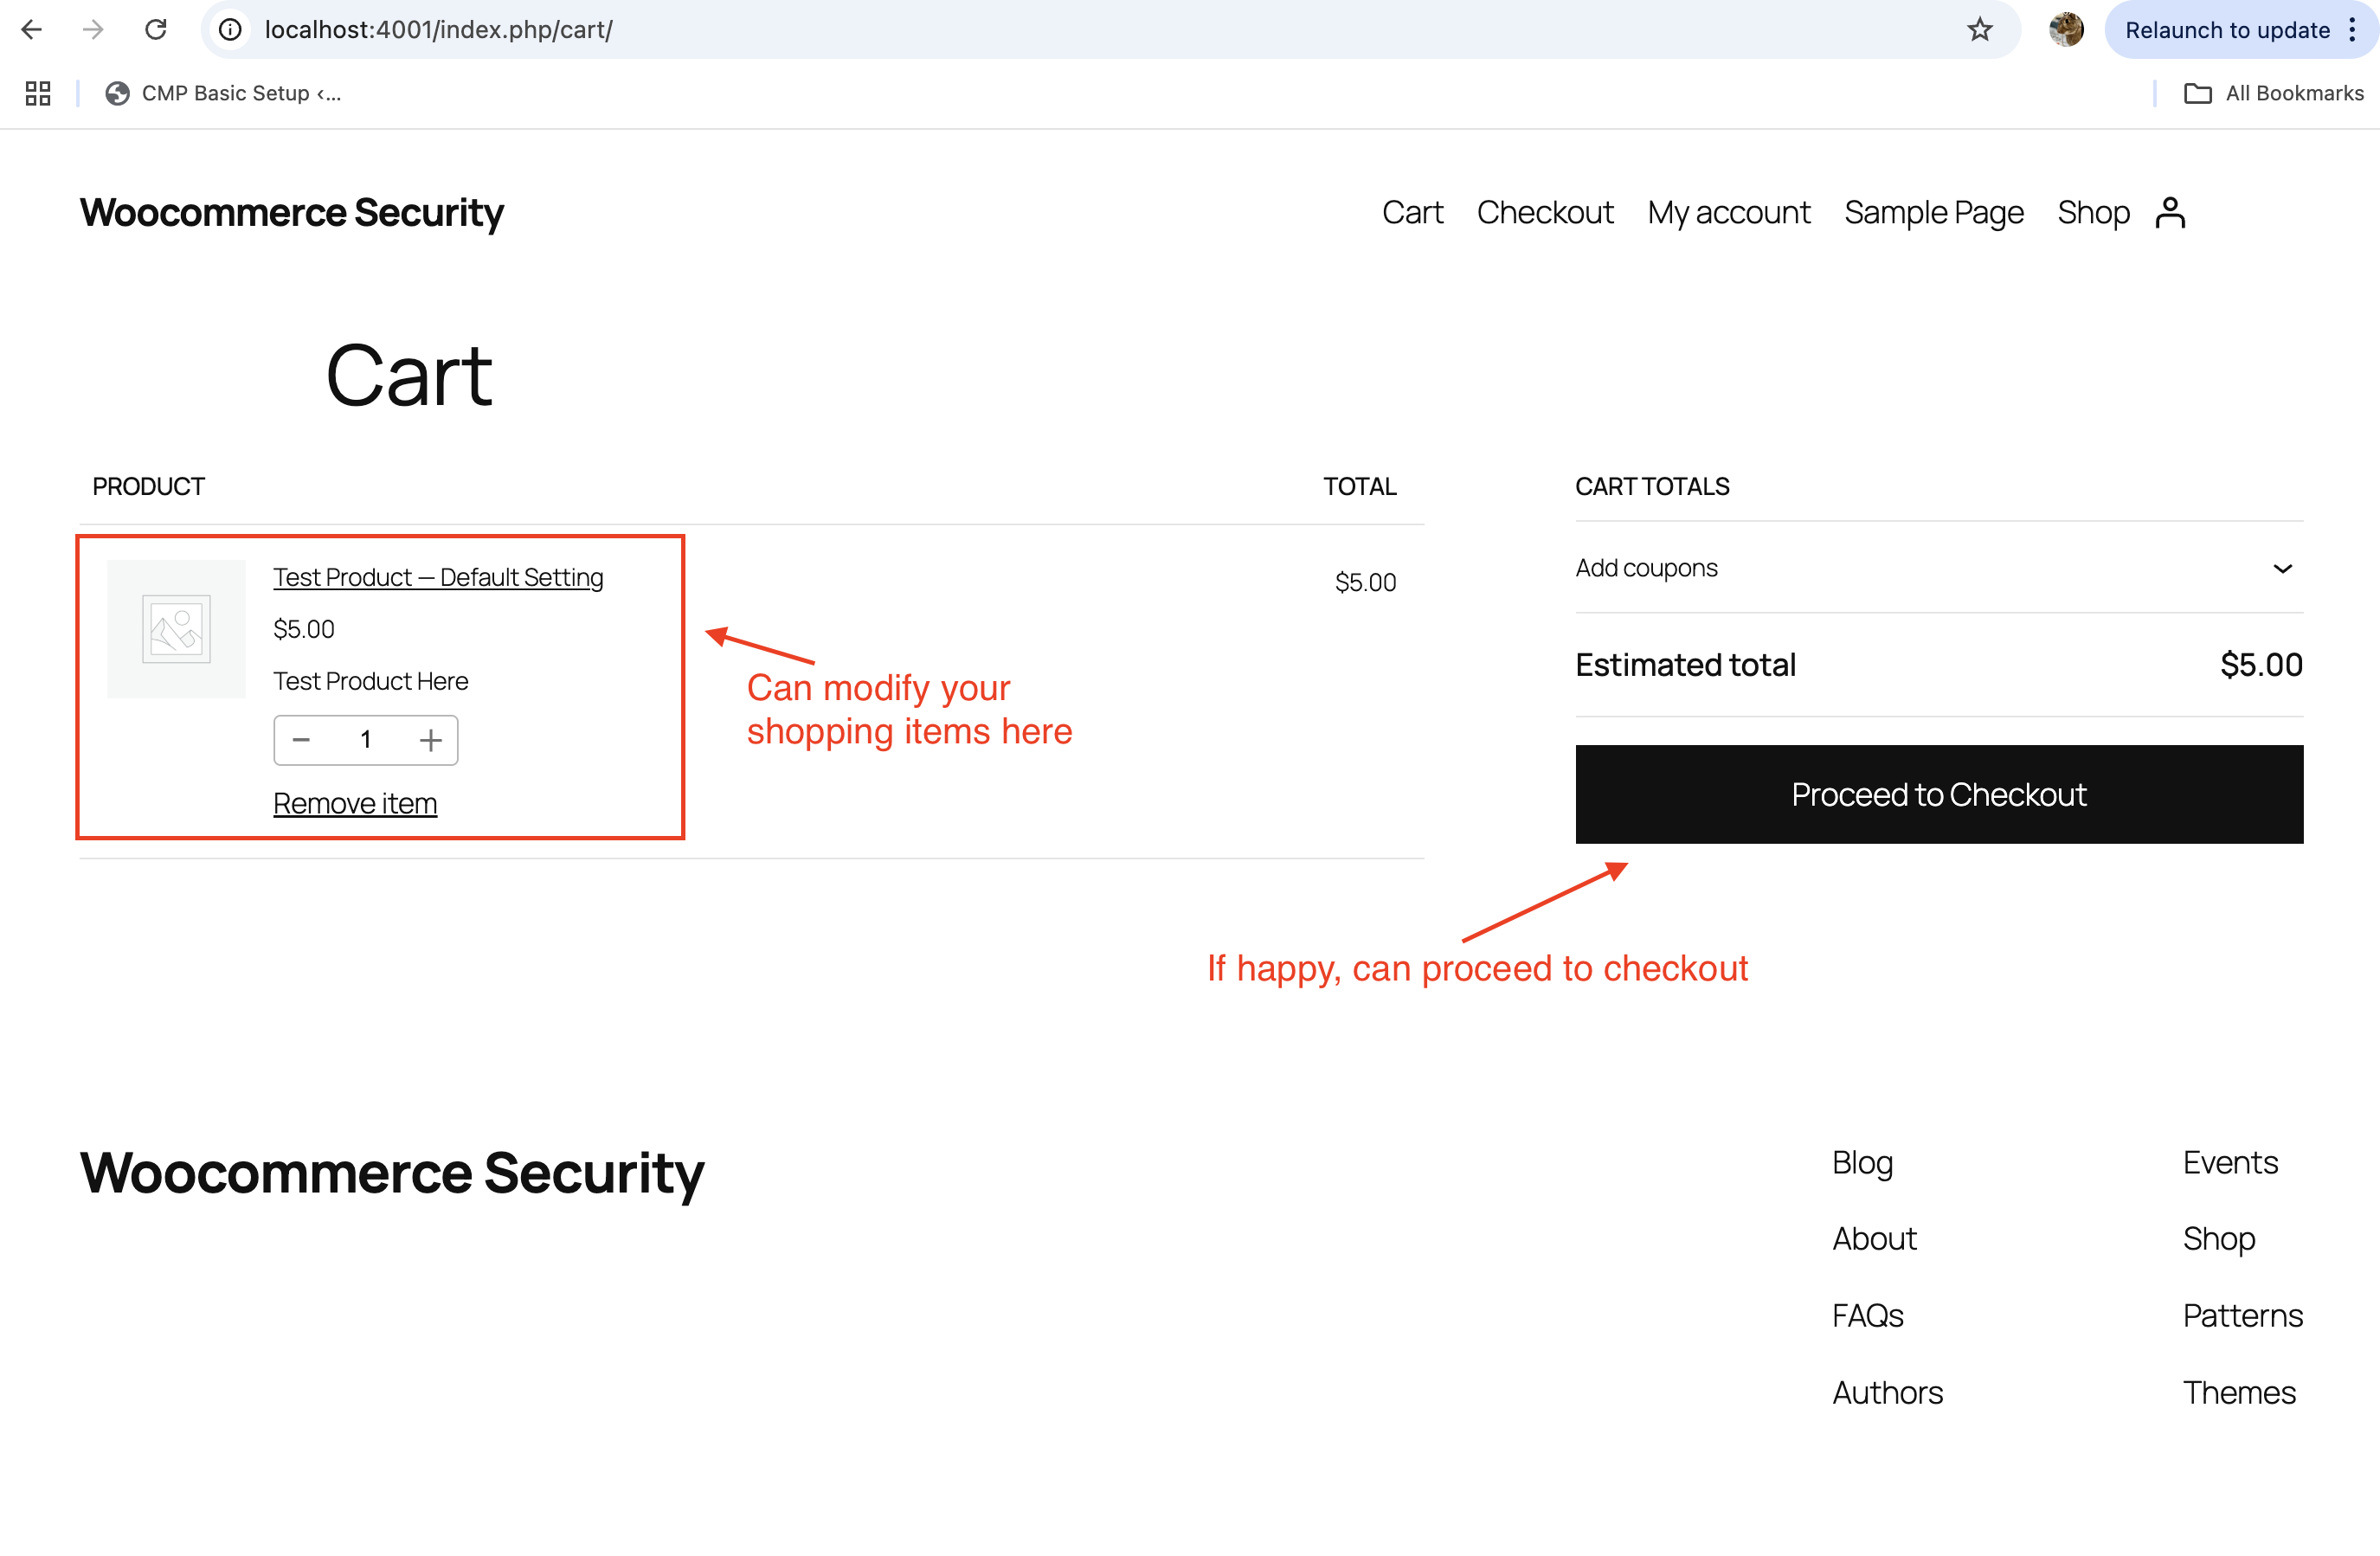Screen dimensions: 2380x1556
Task: Click Proceed to Checkout
Action: click(1938, 794)
